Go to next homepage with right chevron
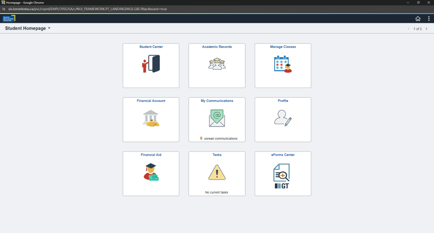Image resolution: width=434 pixels, height=233 pixels. 426,29
